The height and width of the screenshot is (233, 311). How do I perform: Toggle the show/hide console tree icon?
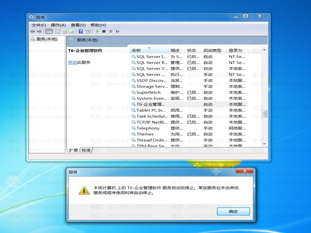pyautogui.click(x=49, y=31)
